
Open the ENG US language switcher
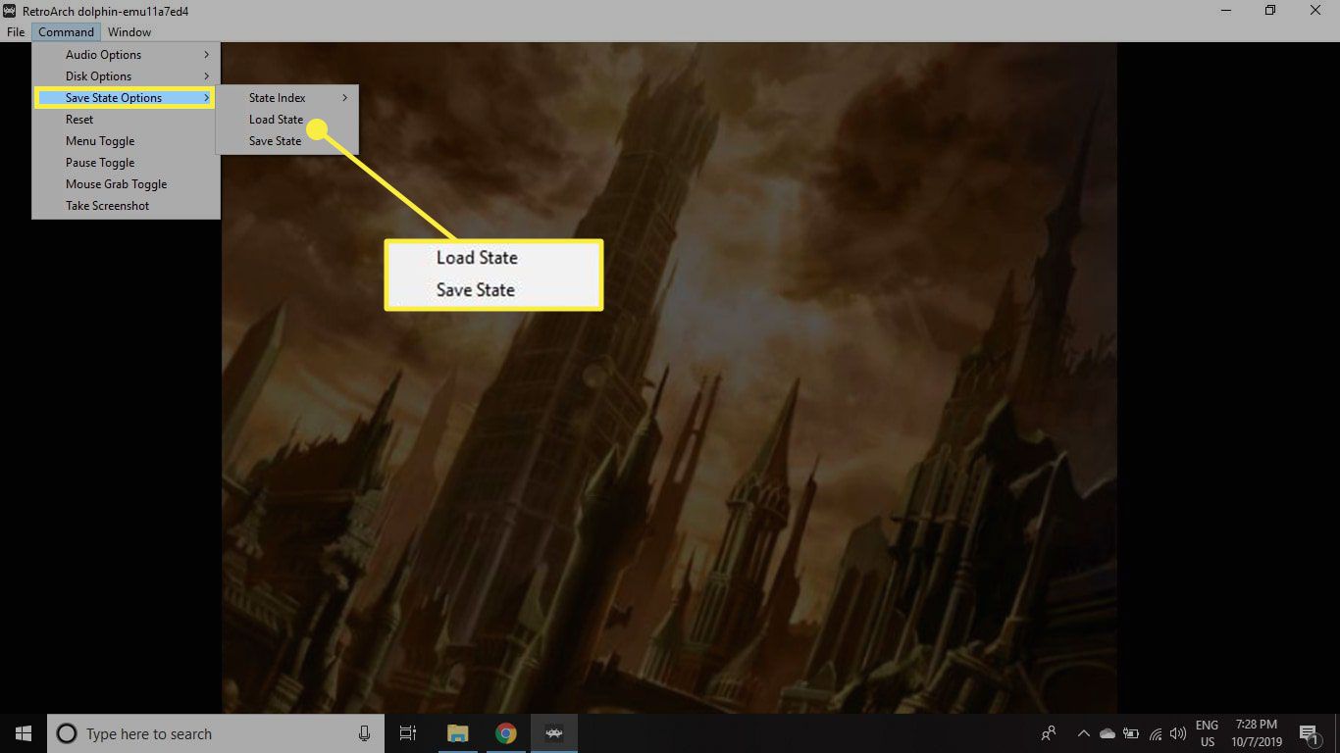click(x=1207, y=733)
